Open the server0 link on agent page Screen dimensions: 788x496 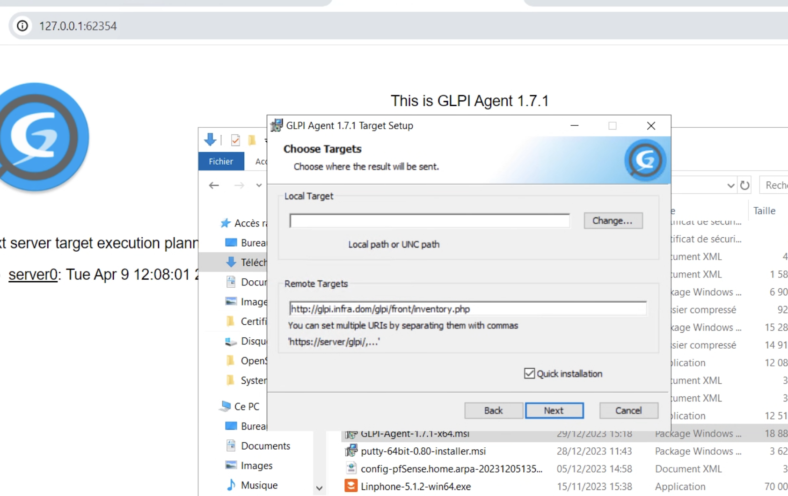[33, 274]
